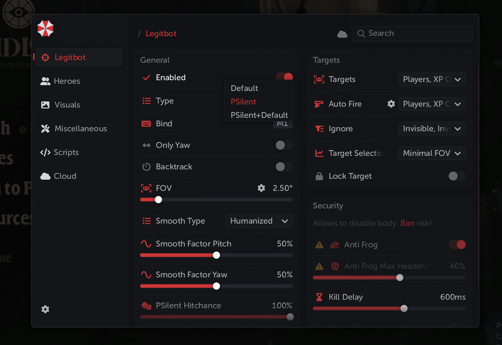Viewport: 502px width, 345px height.
Task: Disable the Anti Frog toggle
Action: click(x=457, y=245)
